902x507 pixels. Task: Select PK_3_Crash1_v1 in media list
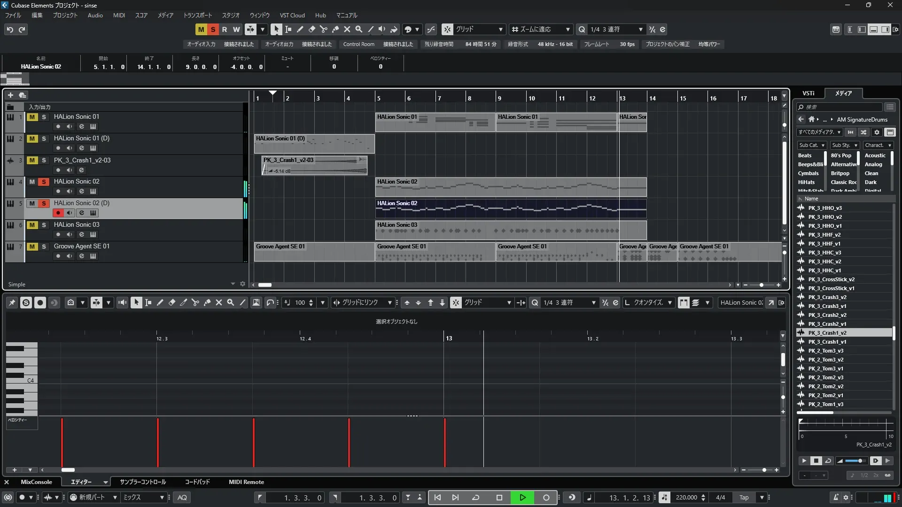(827, 342)
